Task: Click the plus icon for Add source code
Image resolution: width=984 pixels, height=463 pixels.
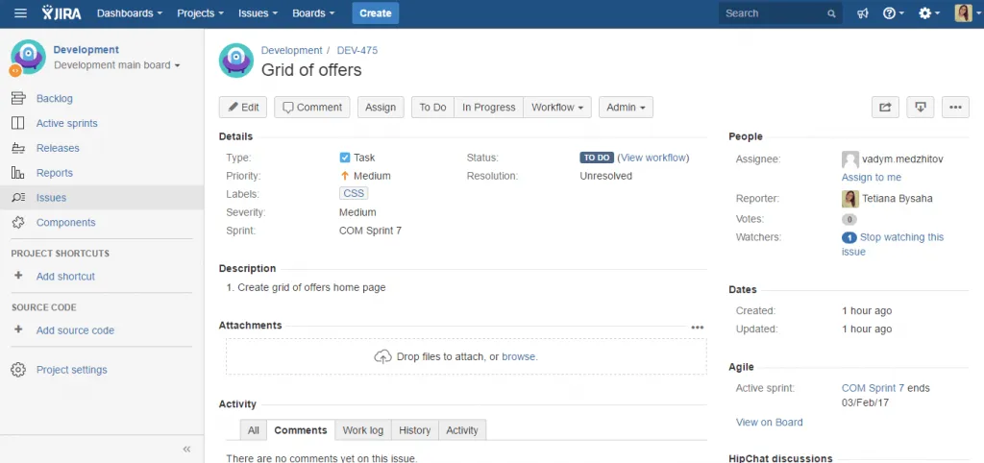Action: (18, 329)
